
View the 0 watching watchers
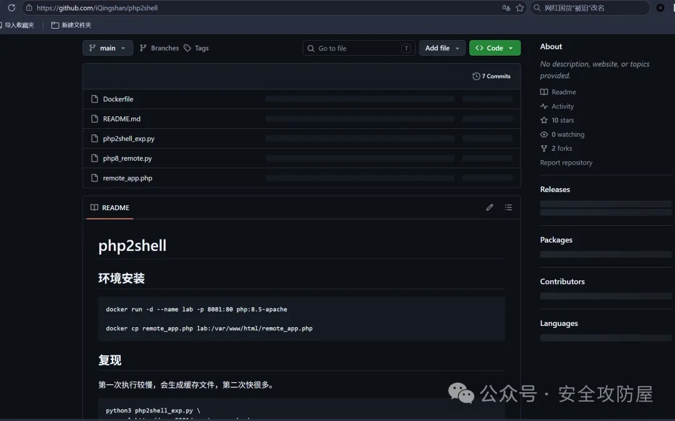562,134
